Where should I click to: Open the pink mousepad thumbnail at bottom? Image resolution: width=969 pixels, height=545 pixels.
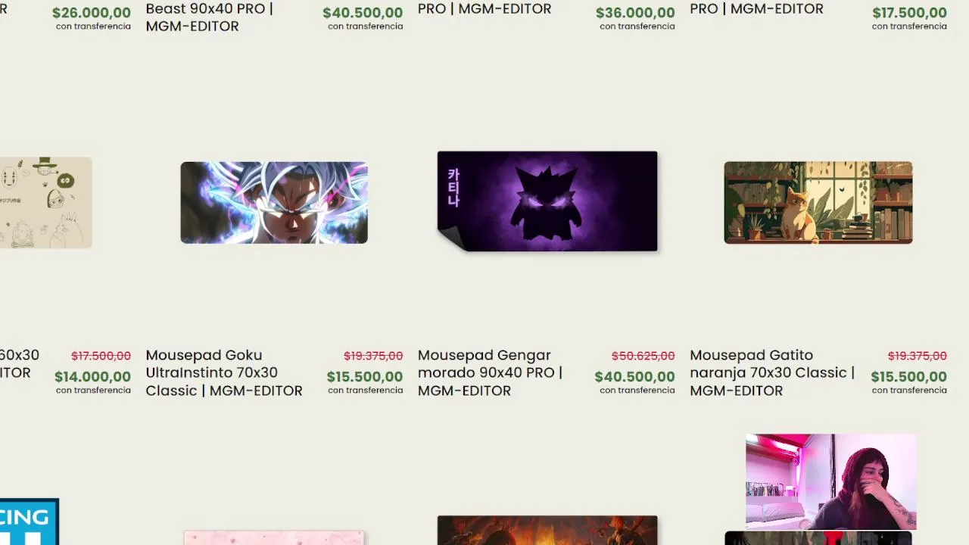(274, 537)
